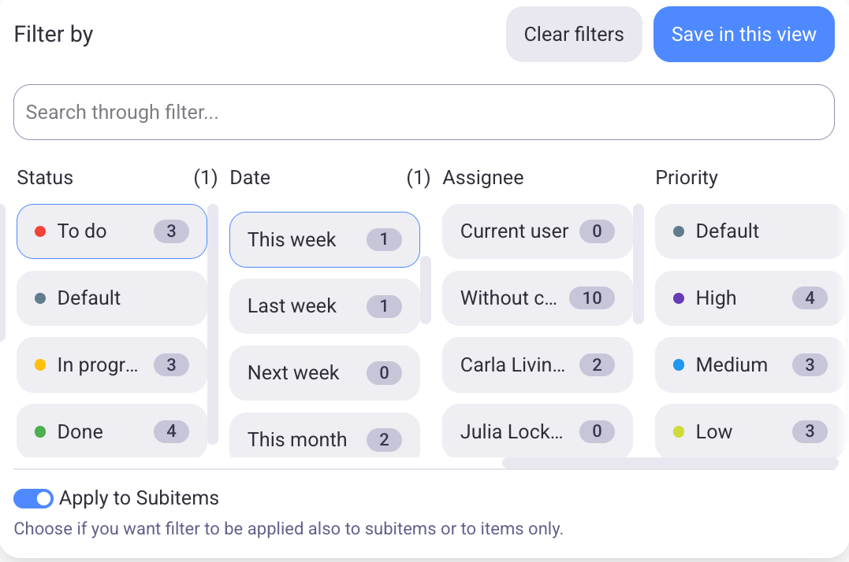Pick the Next week date option
The image size is (849, 562).
point(324,373)
